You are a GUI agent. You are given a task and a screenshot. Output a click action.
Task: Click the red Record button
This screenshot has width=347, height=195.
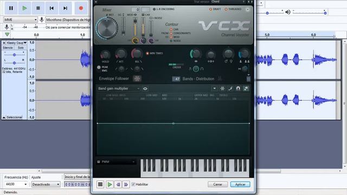[81, 8]
